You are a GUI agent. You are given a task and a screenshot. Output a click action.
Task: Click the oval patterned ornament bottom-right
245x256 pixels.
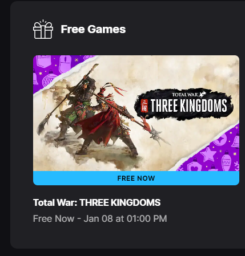pos(226,161)
